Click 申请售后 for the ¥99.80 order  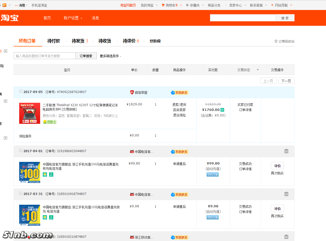(x=180, y=164)
